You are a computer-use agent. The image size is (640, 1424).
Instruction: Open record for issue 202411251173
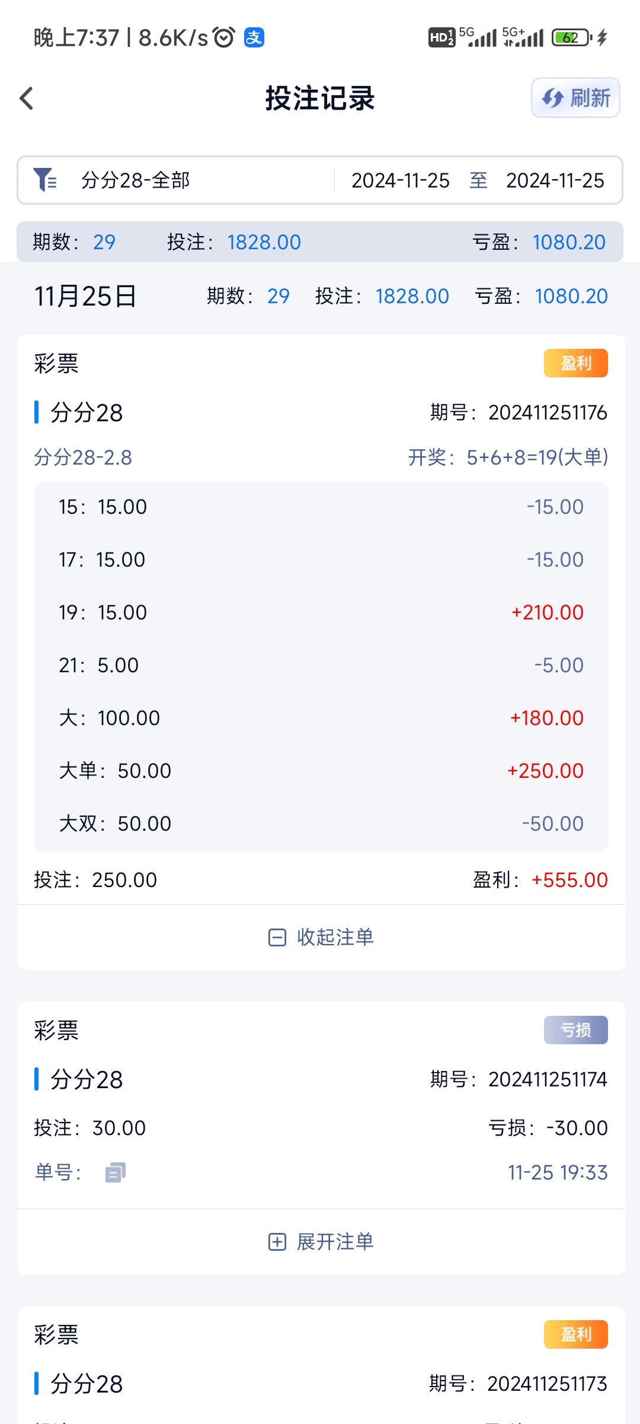tap(320, 1384)
